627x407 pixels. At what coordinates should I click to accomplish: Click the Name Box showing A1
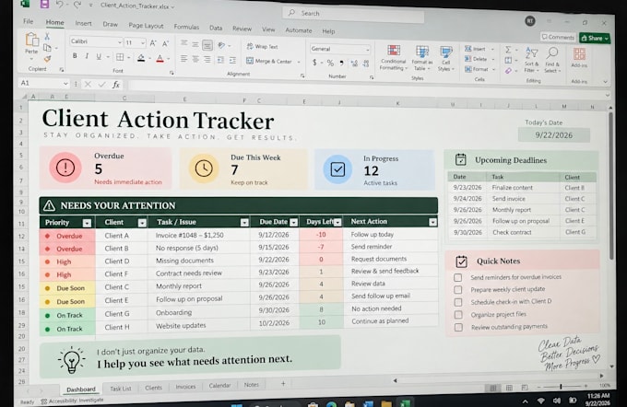click(43, 83)
